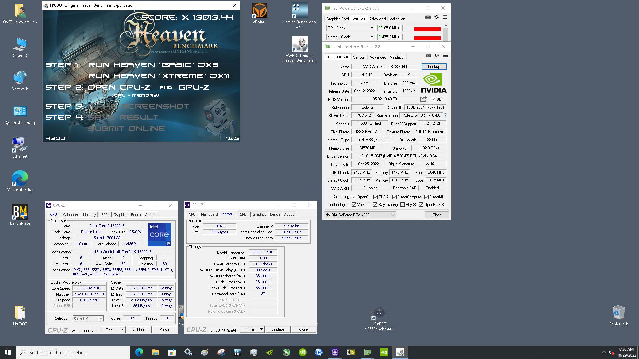Click RUN HEAVEN "BASIC" DX9
The height and width of the screenshot is (359, 639).
[x=153, y=65]
